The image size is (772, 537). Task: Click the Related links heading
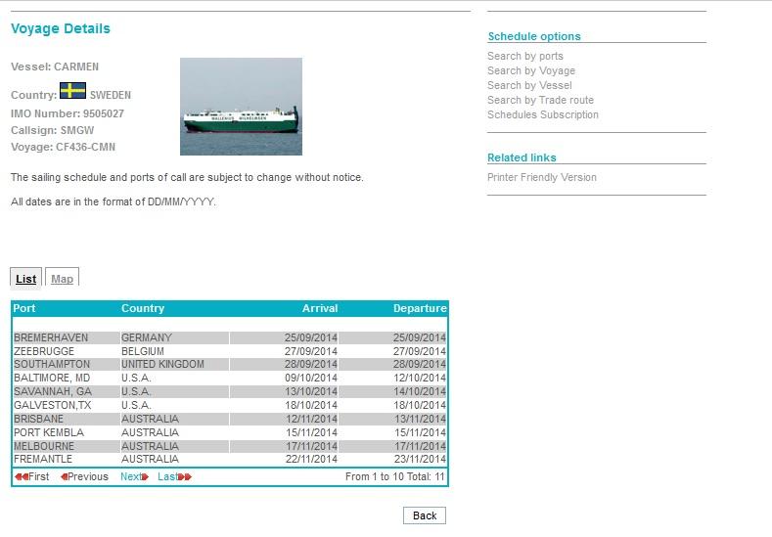(522, 158)
